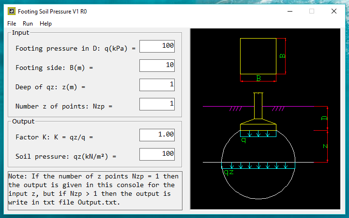Screen dimensions: 349x218
Task: Open the File menu
Action: (x=12, y=24)
